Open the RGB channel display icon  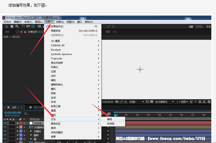(x=126, y=102)
